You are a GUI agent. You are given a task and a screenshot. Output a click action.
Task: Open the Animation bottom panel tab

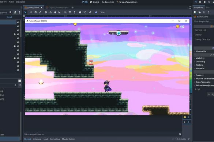[55, 139]
